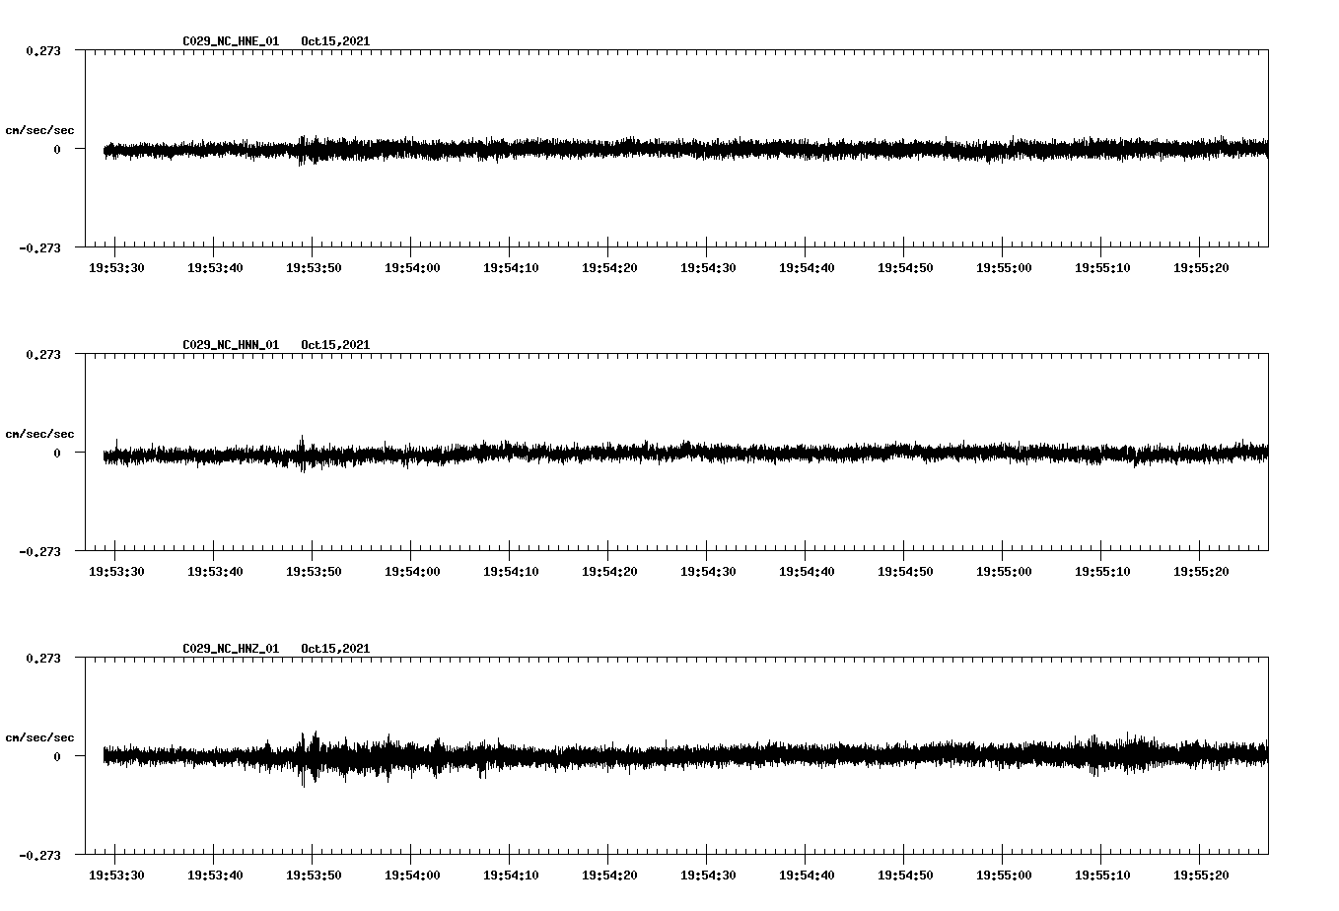Click the cm/sec/sec unit label on HNN plot
Viewport: 1339px width, 911px height.
click(39, 434)
